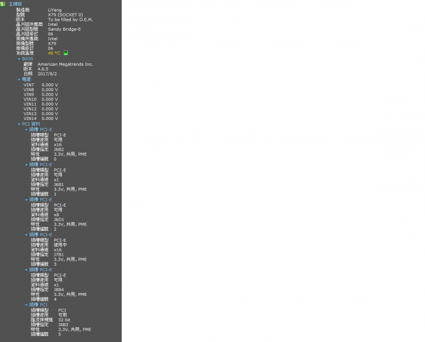Click the slot designation J6B1
This screenshot has width=425, height=342.
59,185
